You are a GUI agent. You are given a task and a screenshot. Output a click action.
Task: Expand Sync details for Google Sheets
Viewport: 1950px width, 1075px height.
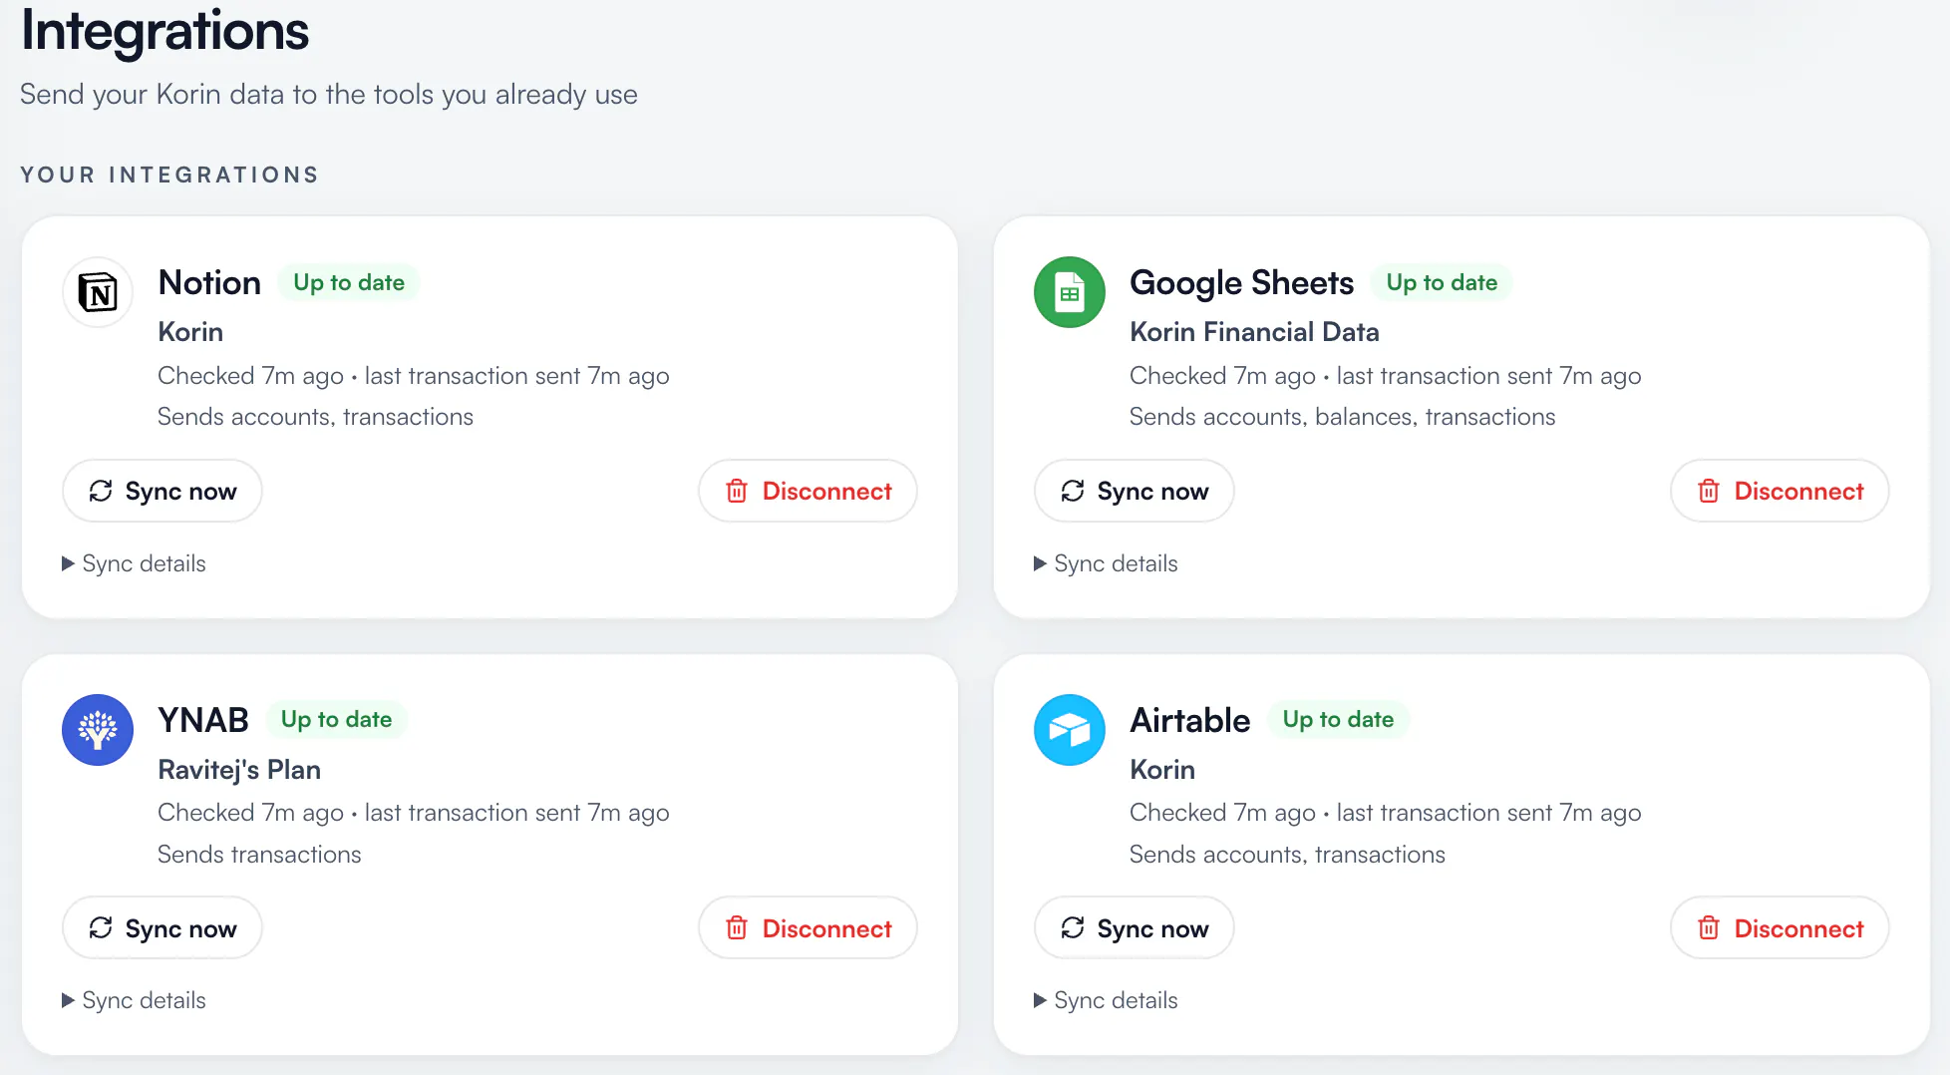[x=1106, y=563]
